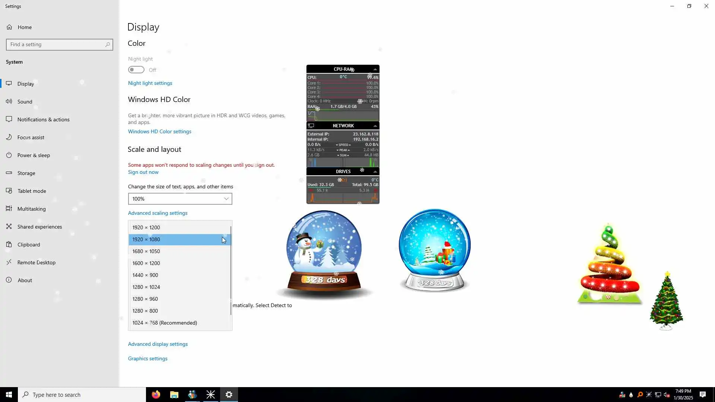
Task: Click the Focus assist moon icon
Action: click(x=9, y=137)
